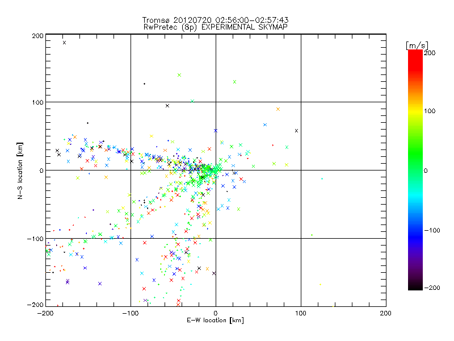This screenshot has width=454, height=341.
Task: Click the black cross marker near 95 km east, 58 km north
Action: tap(296, 131)
